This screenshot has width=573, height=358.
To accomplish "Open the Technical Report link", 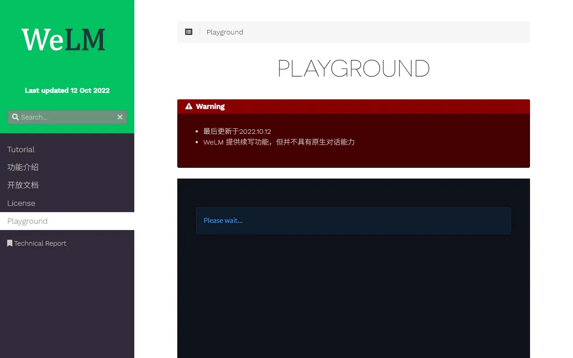I will click(40, 243).
